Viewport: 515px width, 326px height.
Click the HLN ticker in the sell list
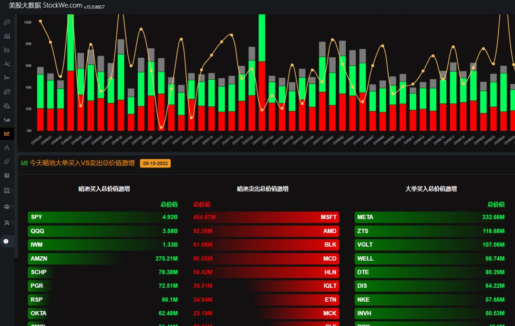[330, 272]
